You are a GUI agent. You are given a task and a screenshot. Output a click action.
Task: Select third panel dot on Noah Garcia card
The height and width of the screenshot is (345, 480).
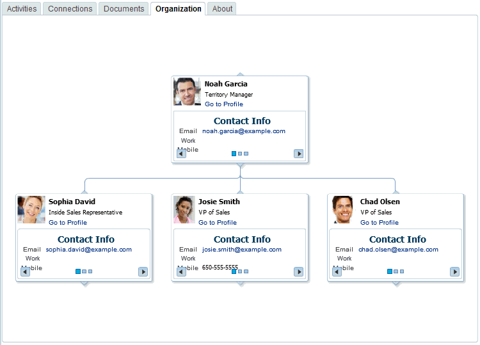click(246, 154)
